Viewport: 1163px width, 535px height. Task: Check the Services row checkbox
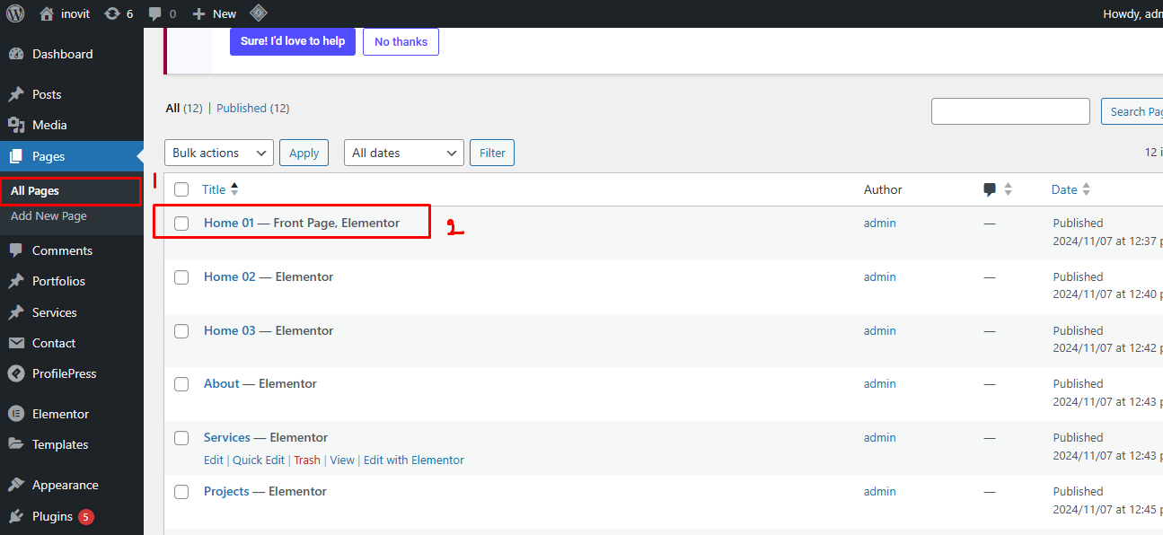pos(181,438)
